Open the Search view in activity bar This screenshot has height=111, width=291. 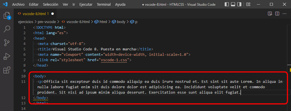pos(7,29)
